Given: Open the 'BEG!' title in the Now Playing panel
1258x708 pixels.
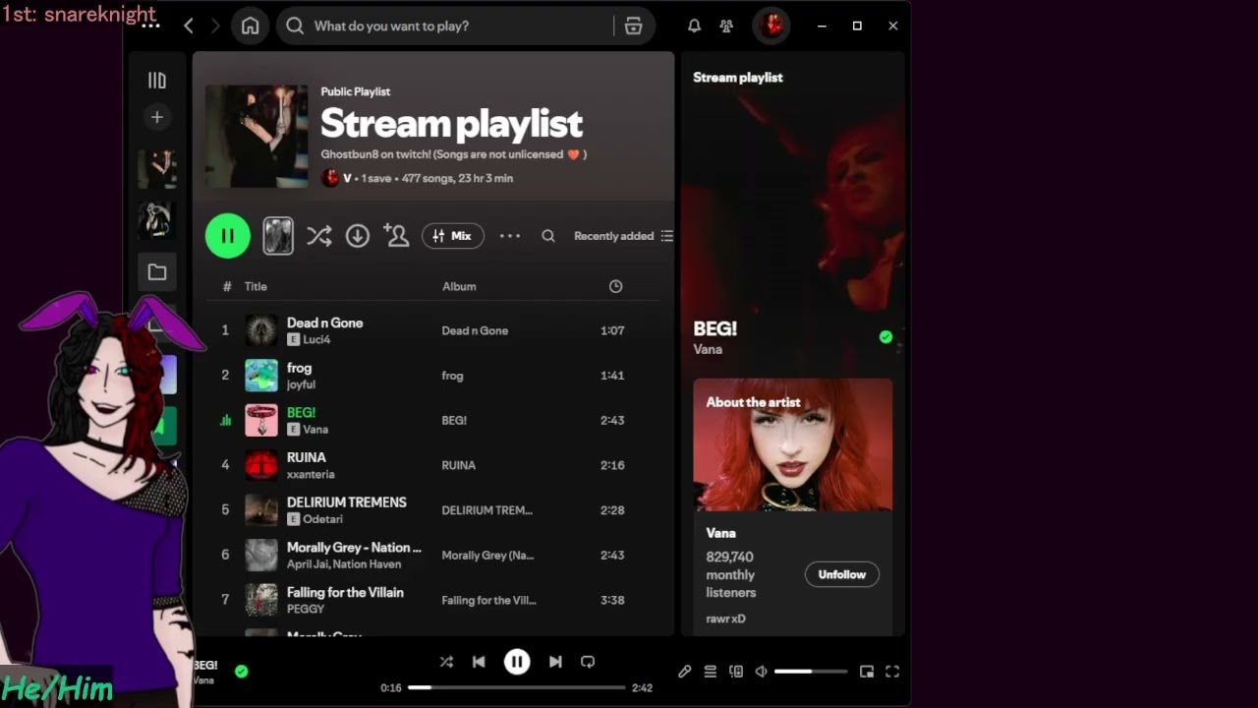Looking at the screenshot, I should coord(715,328).
